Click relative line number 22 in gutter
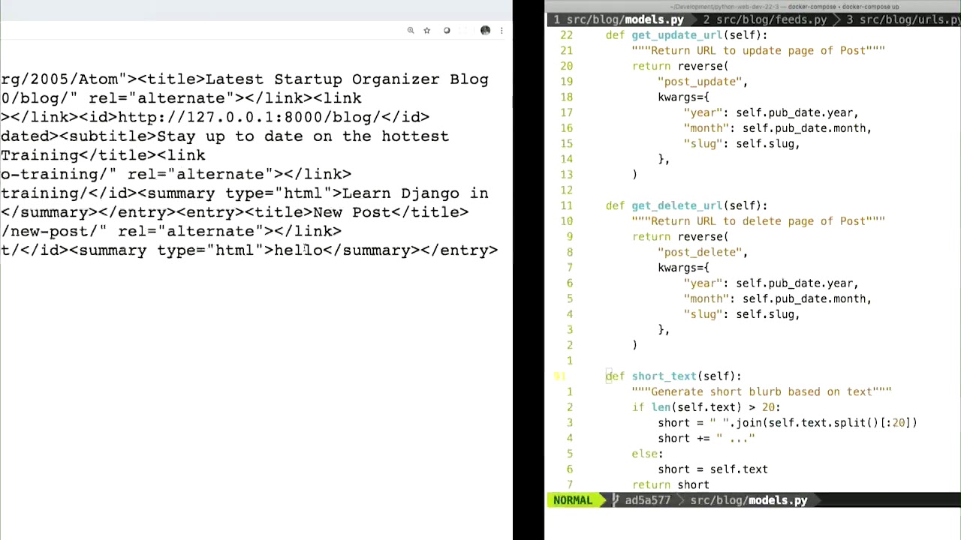961x540 pixels. [566, 35]
